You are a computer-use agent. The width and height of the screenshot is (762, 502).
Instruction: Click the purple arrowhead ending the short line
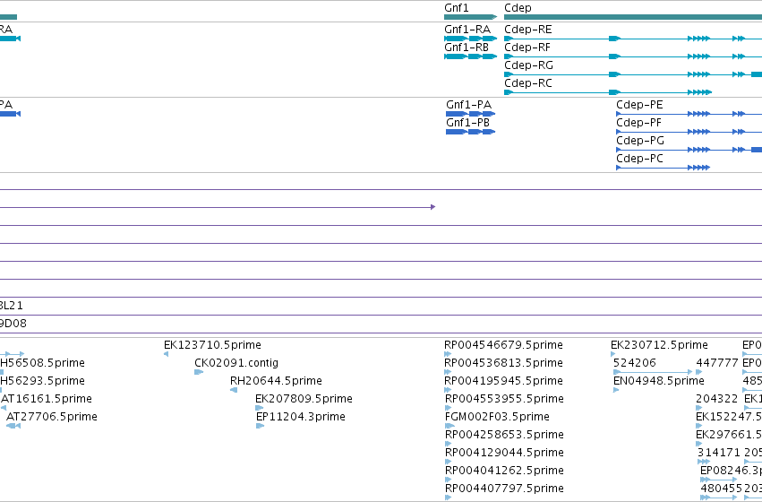[x=433, y=207]
